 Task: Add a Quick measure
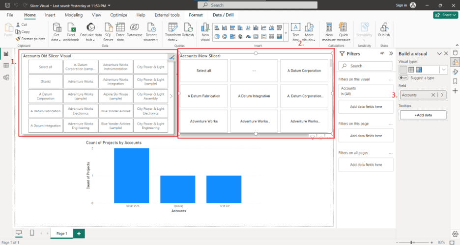click(344, 30)
